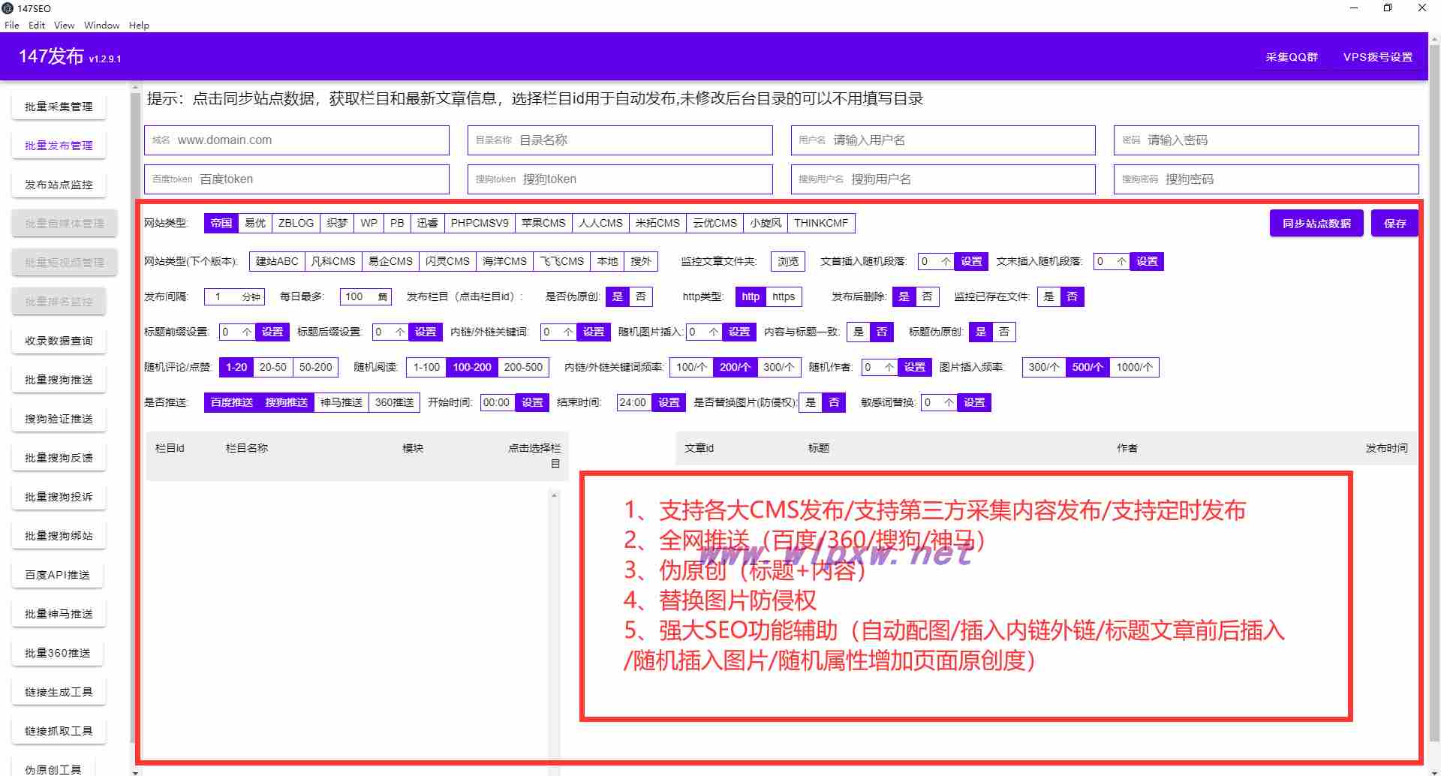Image resolution: width=1441 pixels, height=776 pixels.
Task: Click the 每日最多 count field
Action: pyautogui.click(x=366, y=296)
